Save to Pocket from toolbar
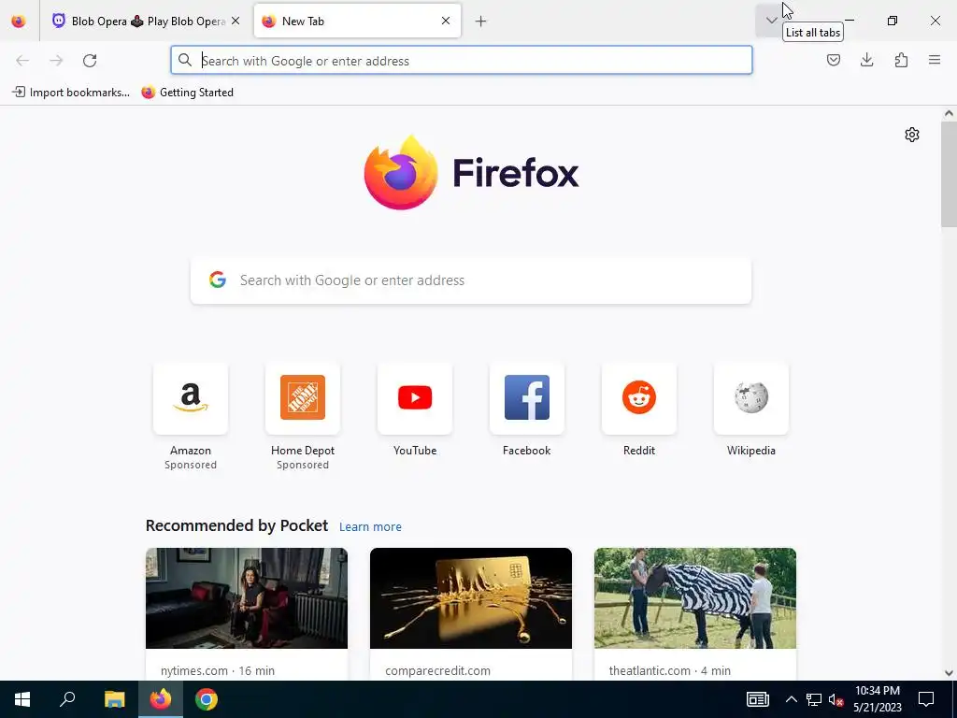This screenshot has width=957, height=718. pyautogui.click(x=833, y=60)
